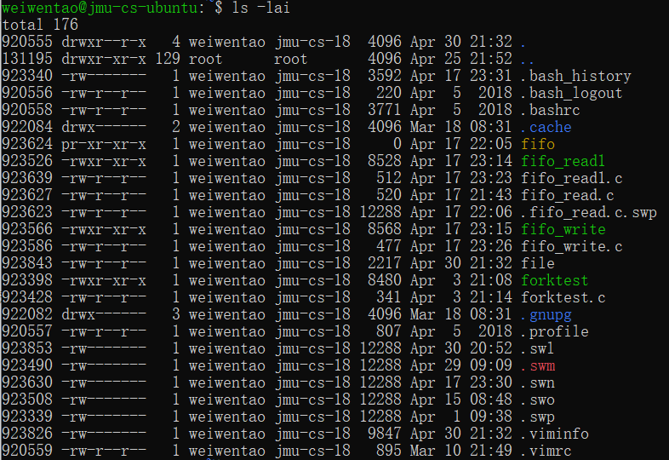This screenshot has width=669, height=460.
Task: Select inode number 920555
Action: point(27,43)
